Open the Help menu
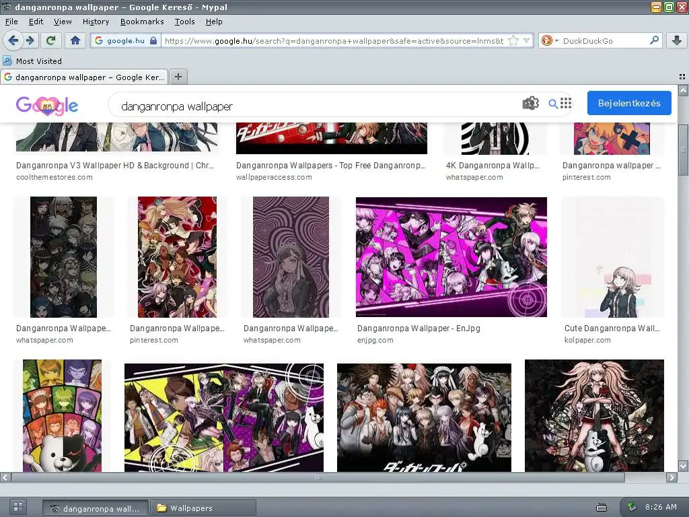Image resolution: width=689 pixels, height=517 pixels. click(x=214, y=22)
